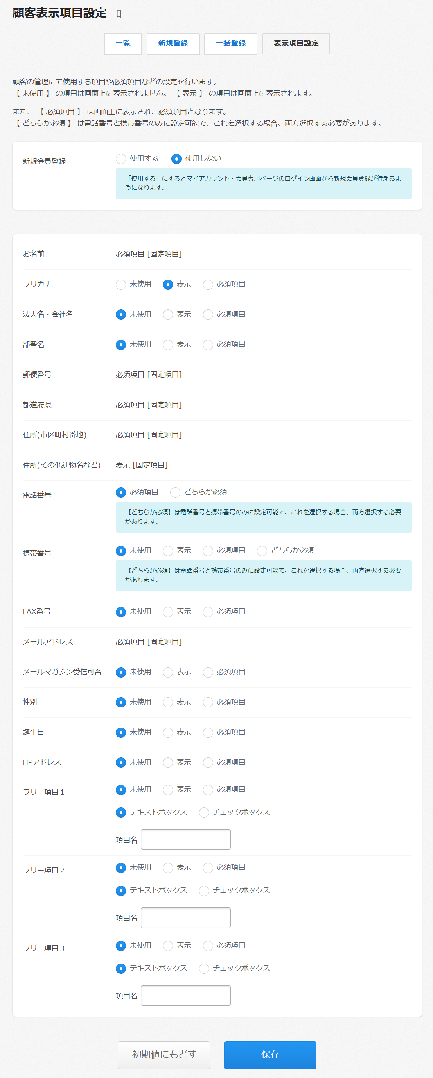Open the 一覧 tab

point(123,43)
